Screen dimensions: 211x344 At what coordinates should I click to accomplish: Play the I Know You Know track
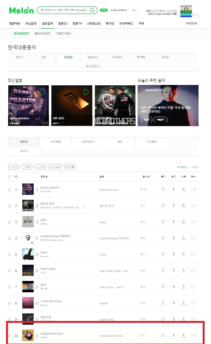(163, 303)
